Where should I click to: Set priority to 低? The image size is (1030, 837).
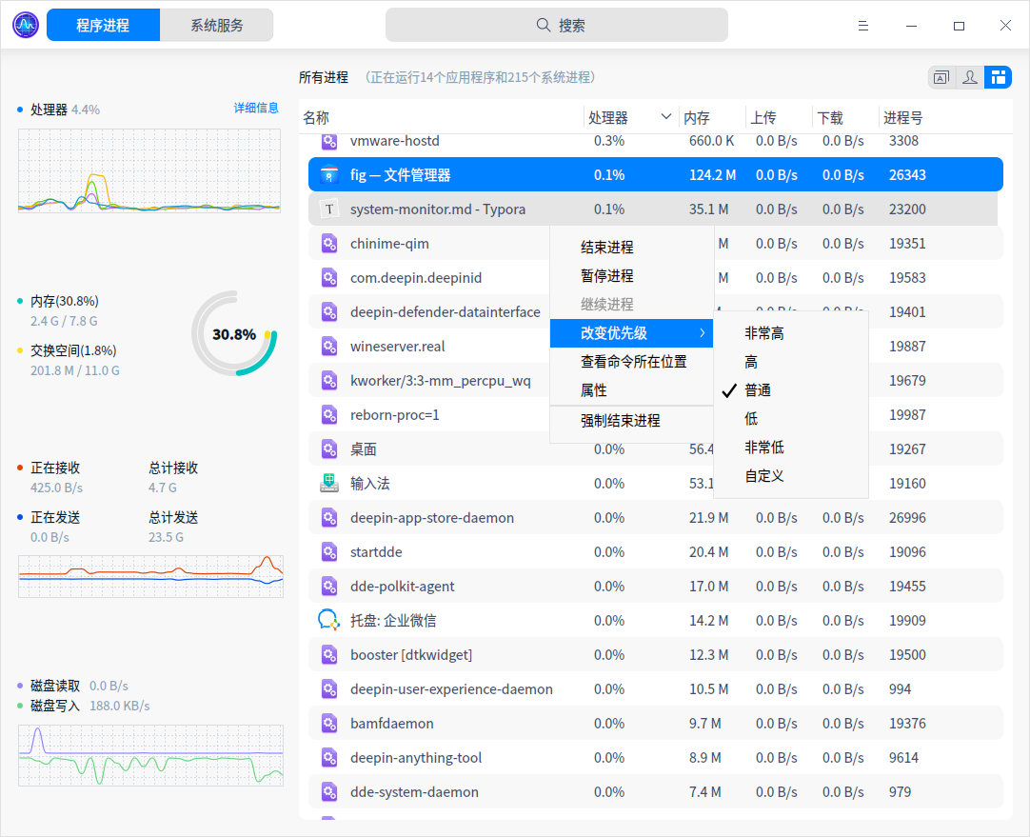click(x=791, y=419)
